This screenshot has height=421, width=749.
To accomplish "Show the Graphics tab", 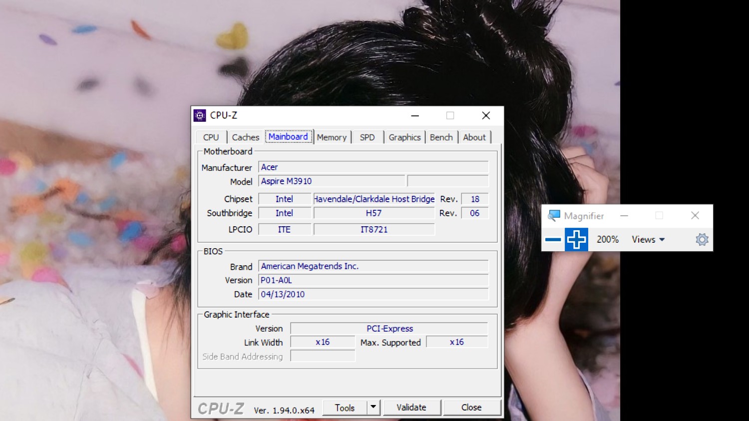I will [404, 137].
